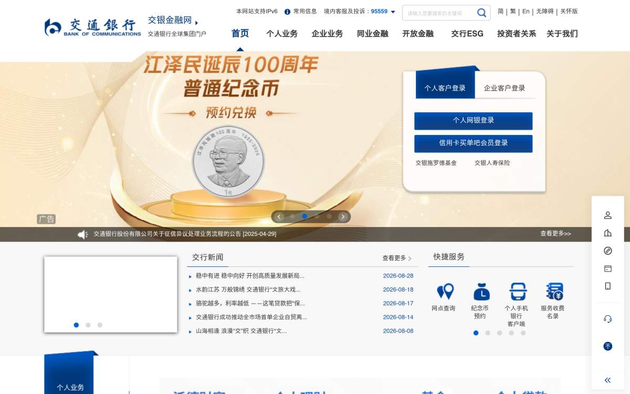Click 信用卡买单吧会员登录 button
The width and height of the screenshot is (630, 394).
[x=473, y=143]
